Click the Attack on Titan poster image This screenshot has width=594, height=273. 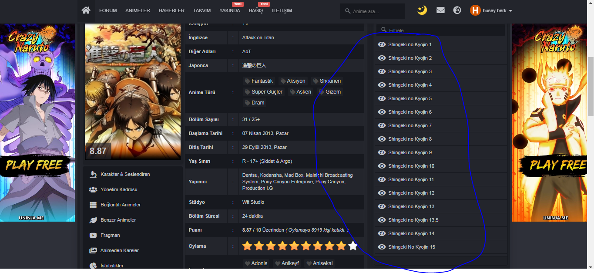(133, 92)
